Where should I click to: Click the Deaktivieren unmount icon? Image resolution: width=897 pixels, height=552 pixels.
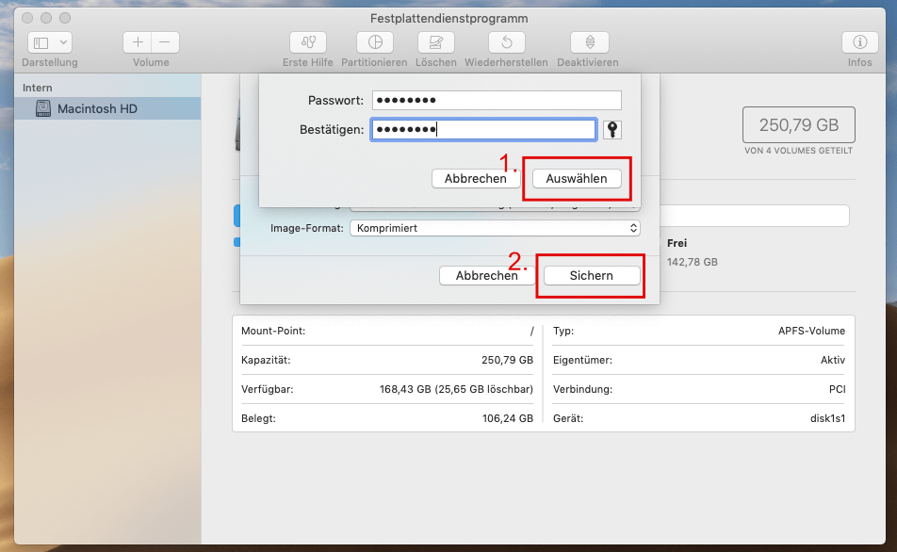589,42
